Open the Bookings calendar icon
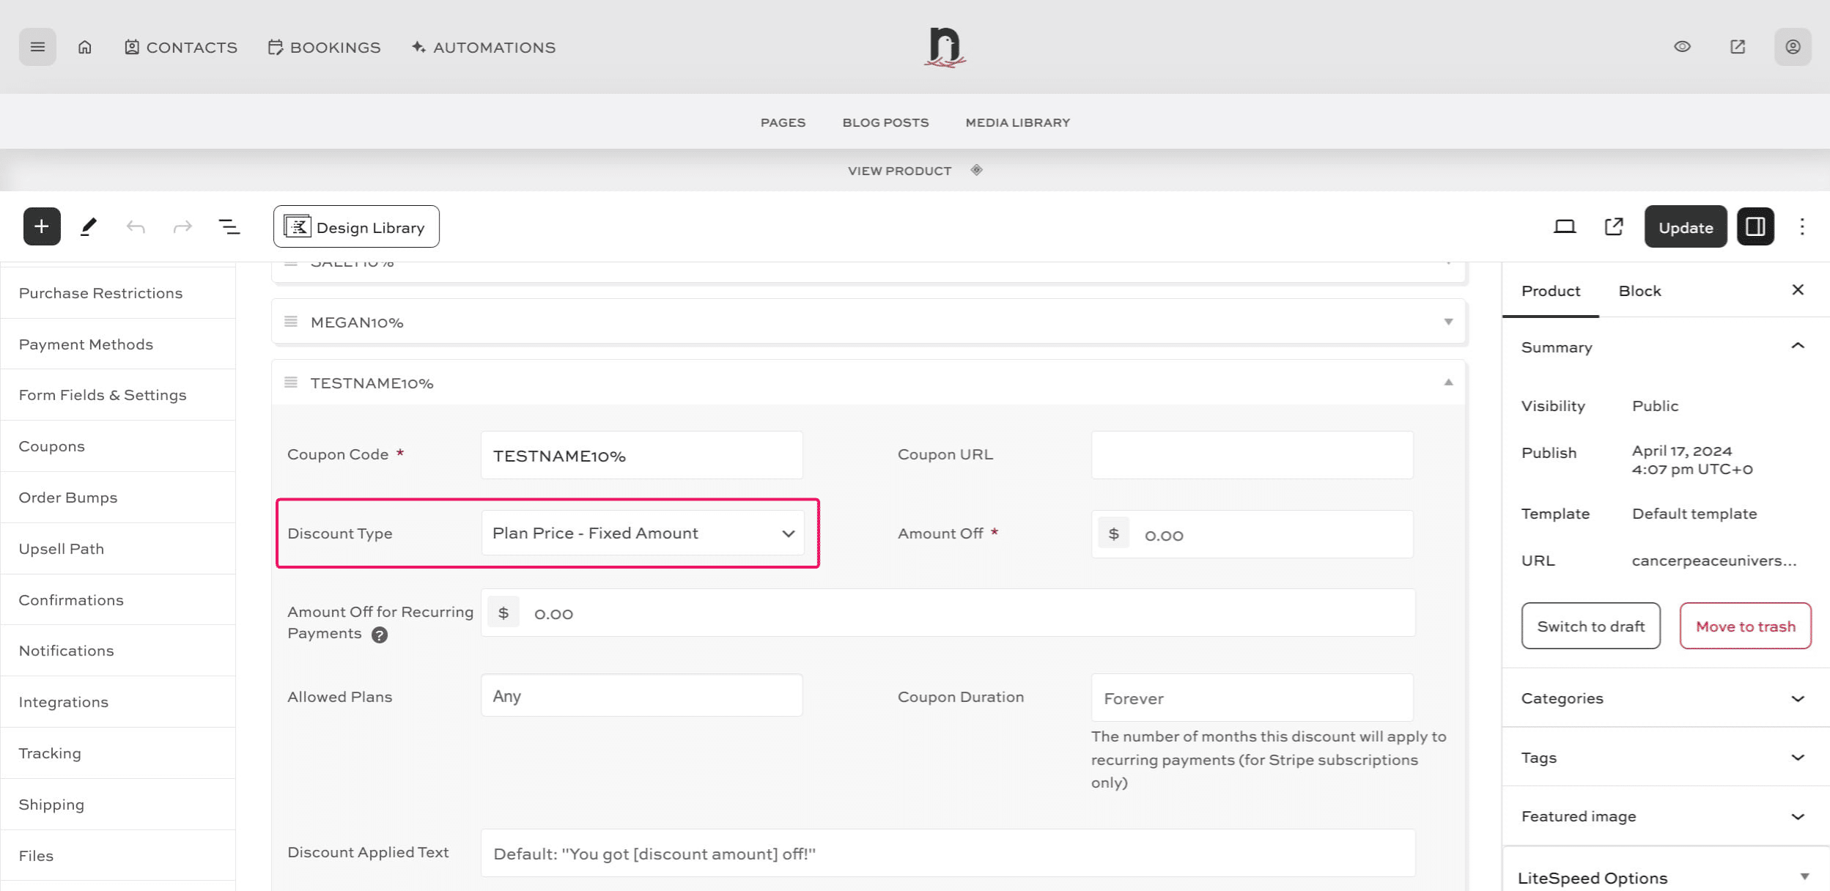1830x891 pixels. coord(275,46)
